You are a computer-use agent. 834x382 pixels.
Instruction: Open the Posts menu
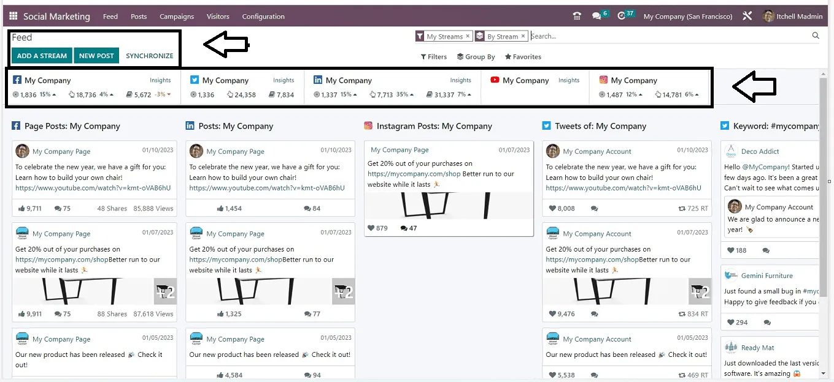(139, 17)
